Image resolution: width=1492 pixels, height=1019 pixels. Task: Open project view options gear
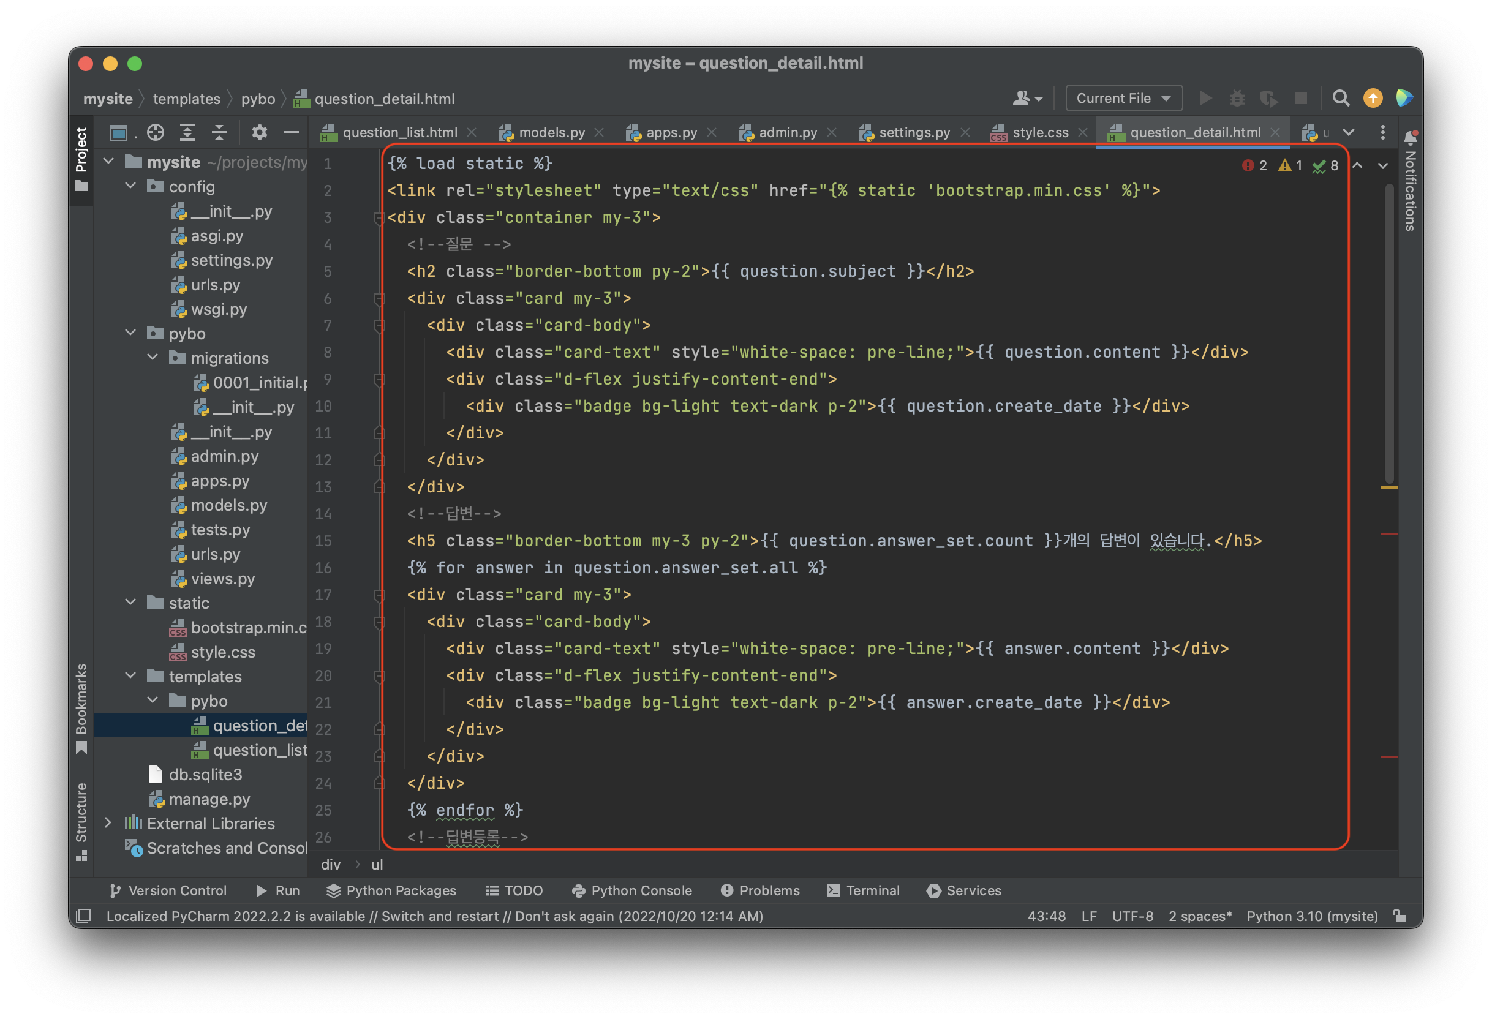click(x=258, y=132)
